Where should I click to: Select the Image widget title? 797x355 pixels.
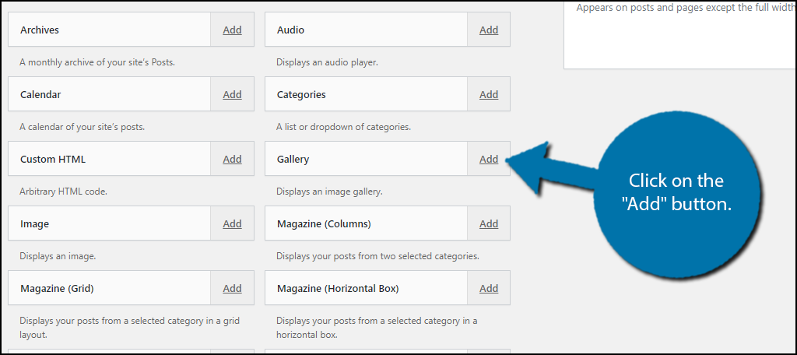[x=34, y=223]
